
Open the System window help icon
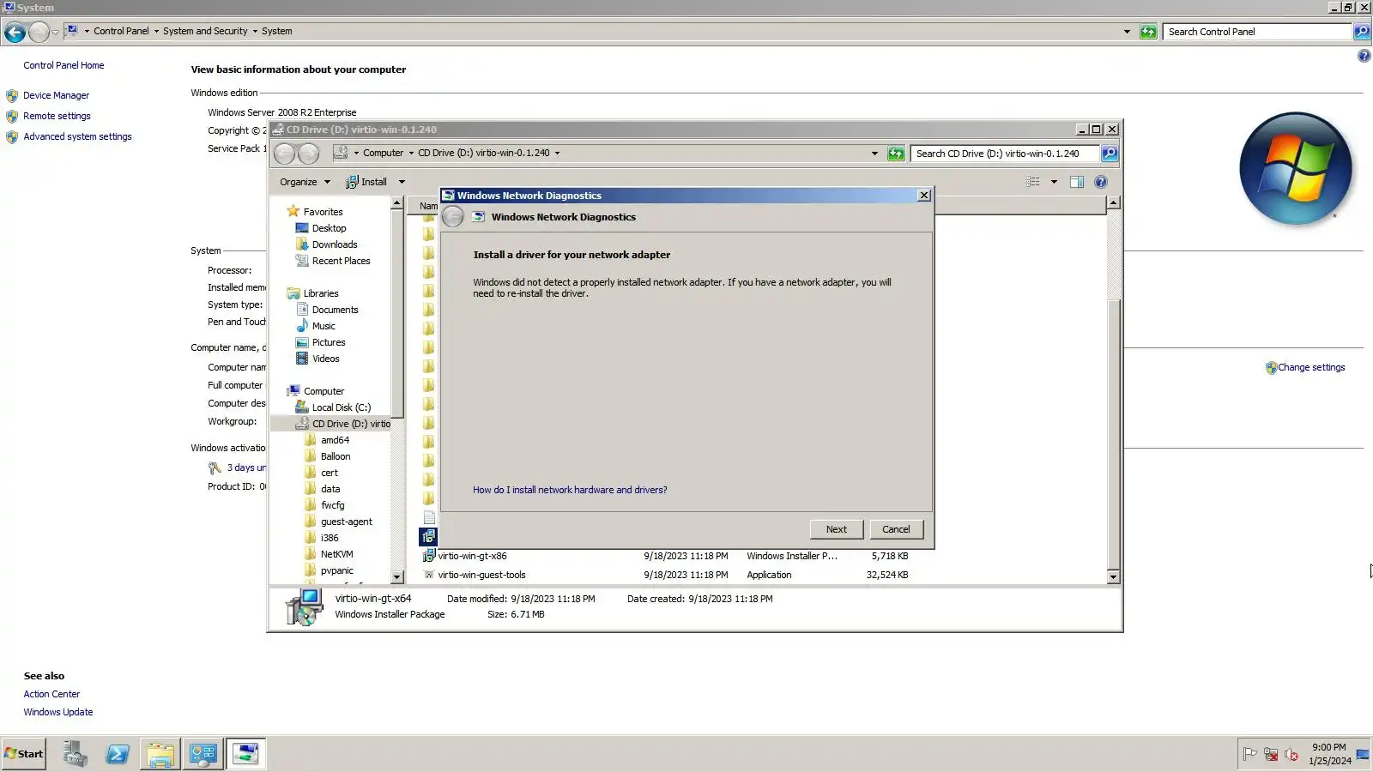[1364, 56]
